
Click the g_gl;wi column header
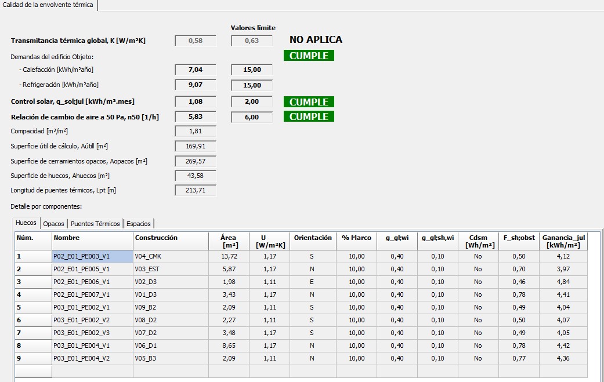(x=397, y=241)
